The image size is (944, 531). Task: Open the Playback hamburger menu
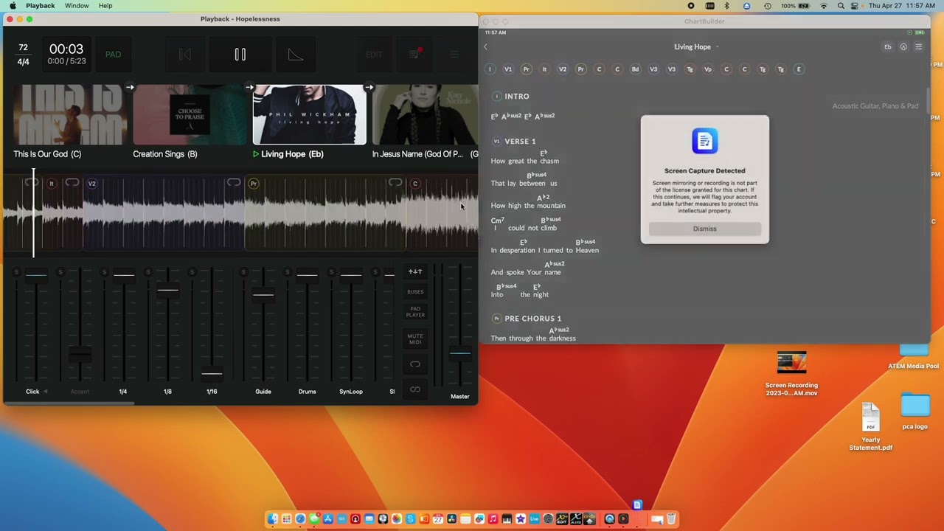454,55
